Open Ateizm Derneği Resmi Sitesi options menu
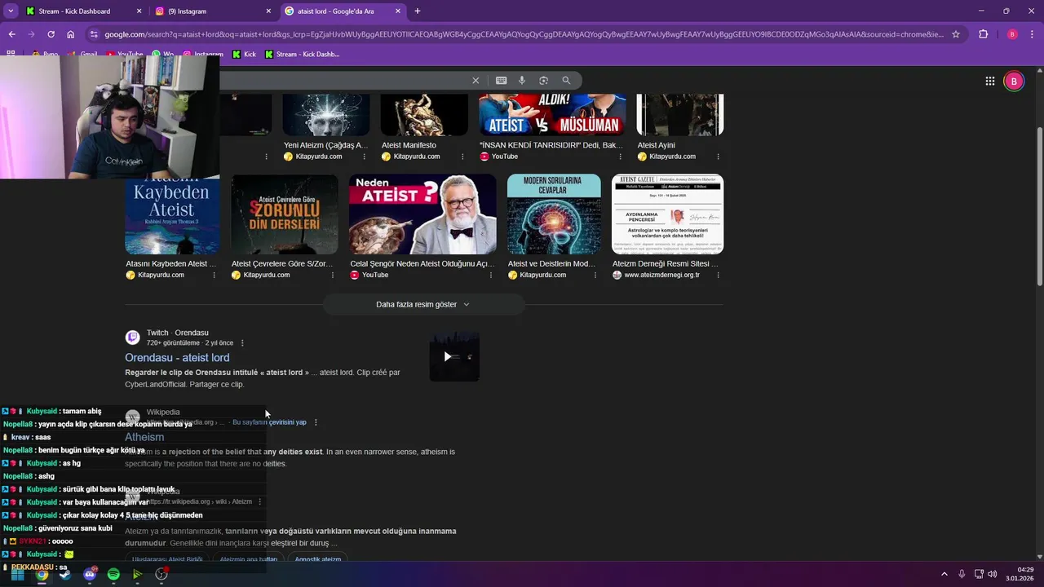Viewport: 1044px width, 587px height. [x=718, y=276]
